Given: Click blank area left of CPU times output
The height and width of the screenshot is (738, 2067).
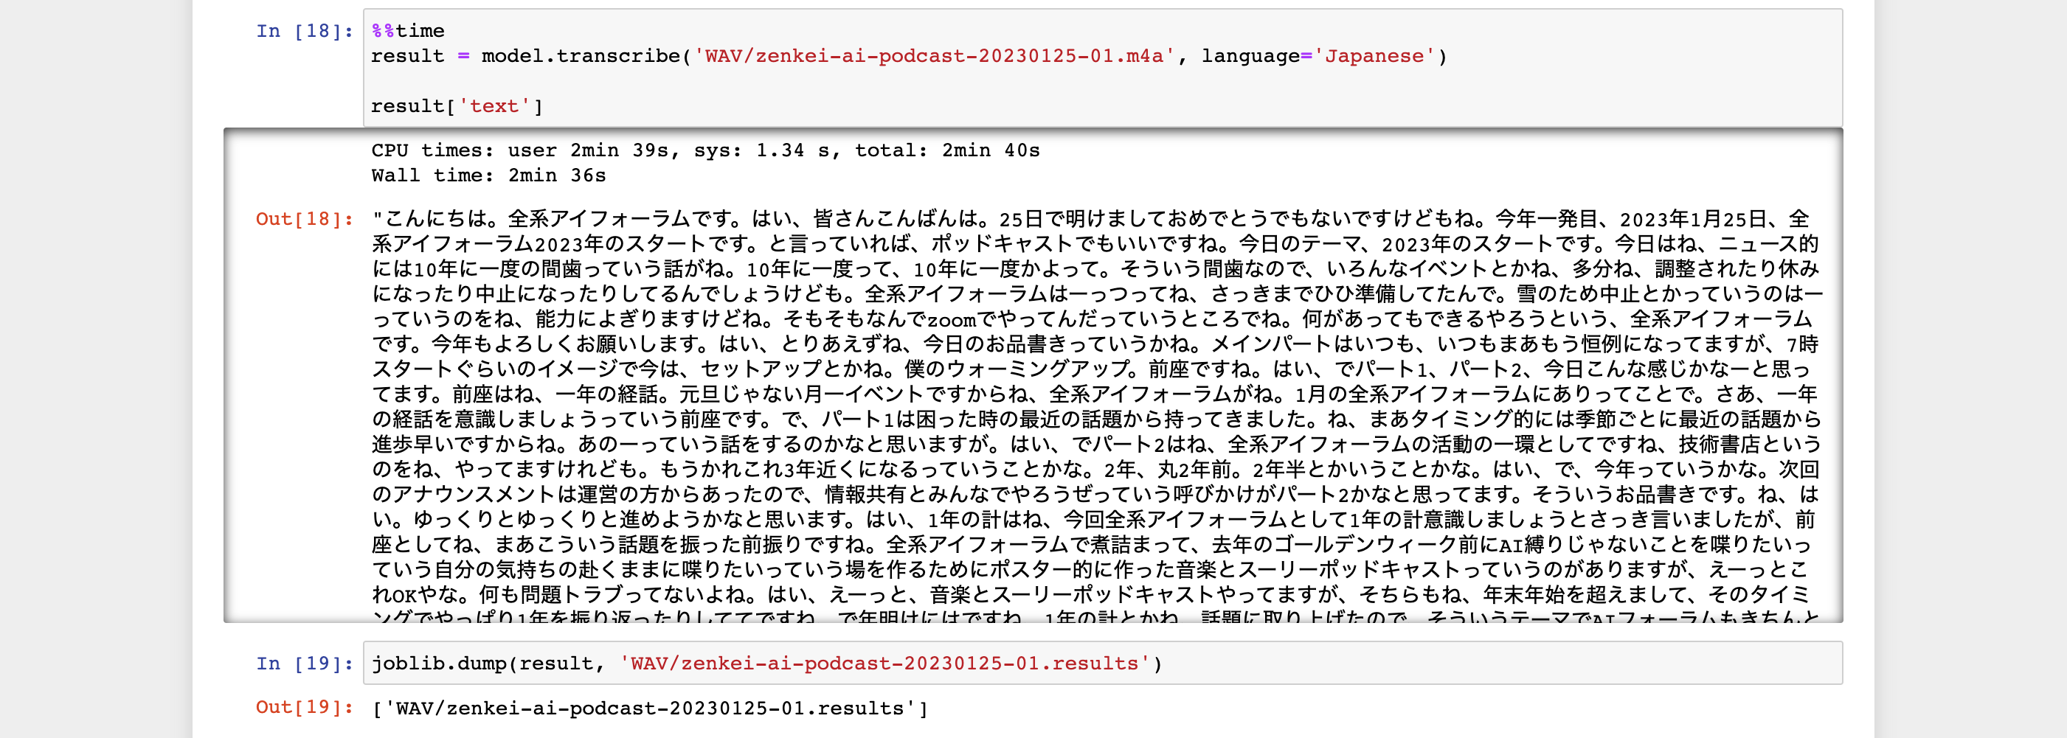Looking at the screenshot, I should 297,161.
